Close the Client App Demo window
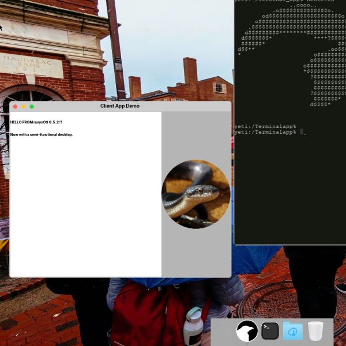The width and height of the screenshot is (346, 346). [15, 106]
